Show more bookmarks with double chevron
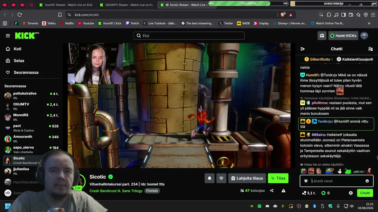378x212 pixels. [x=369, y=23]
